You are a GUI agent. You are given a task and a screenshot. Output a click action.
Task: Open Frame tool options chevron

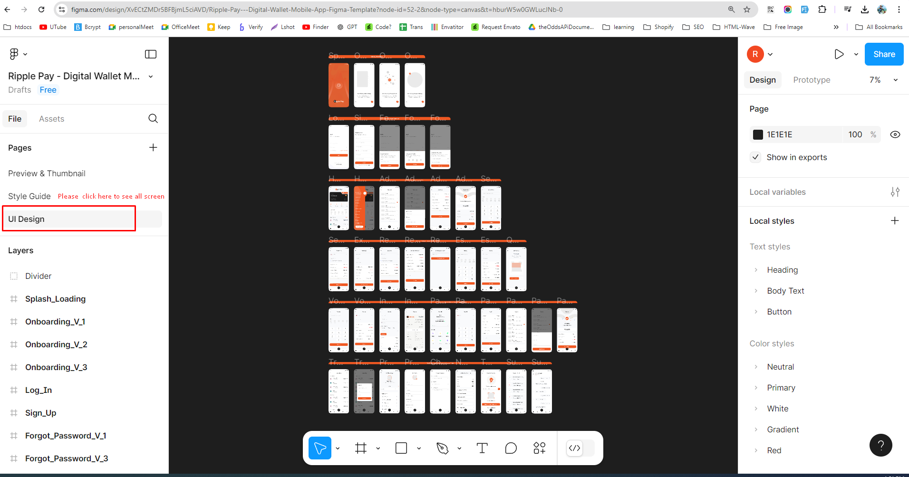tap(378, 448)
